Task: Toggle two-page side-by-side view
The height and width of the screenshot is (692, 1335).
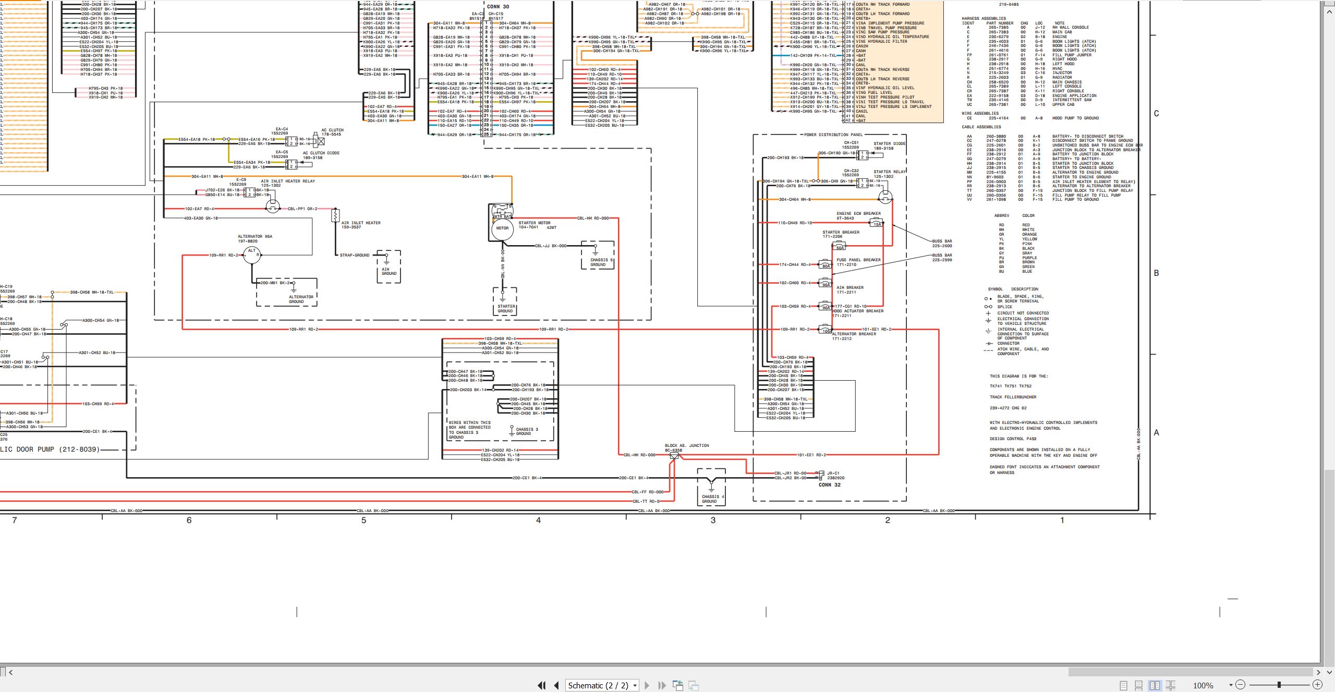Action: click(1155, 685)
